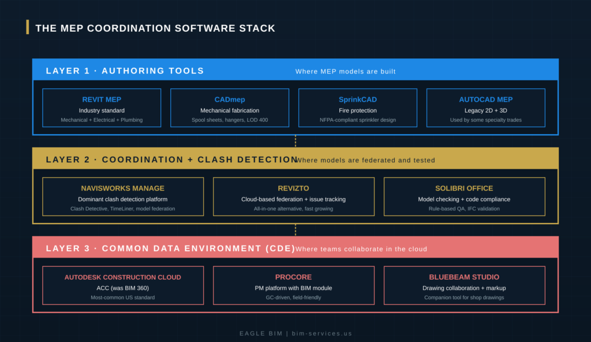591x342 pixels.
Task: Click 'Rule-based QA, IFC validation' text
Action: tap(465, 209)
